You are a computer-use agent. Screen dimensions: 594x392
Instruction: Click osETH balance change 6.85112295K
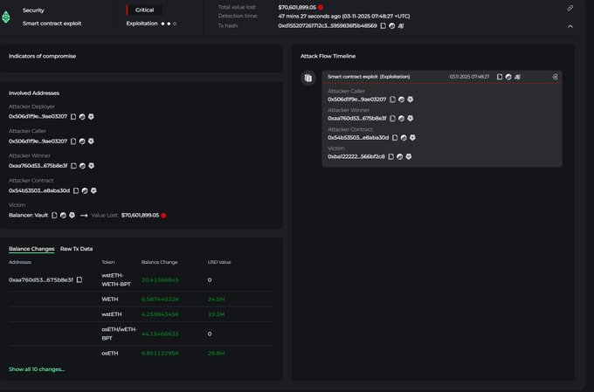click(x=160, y=354)
